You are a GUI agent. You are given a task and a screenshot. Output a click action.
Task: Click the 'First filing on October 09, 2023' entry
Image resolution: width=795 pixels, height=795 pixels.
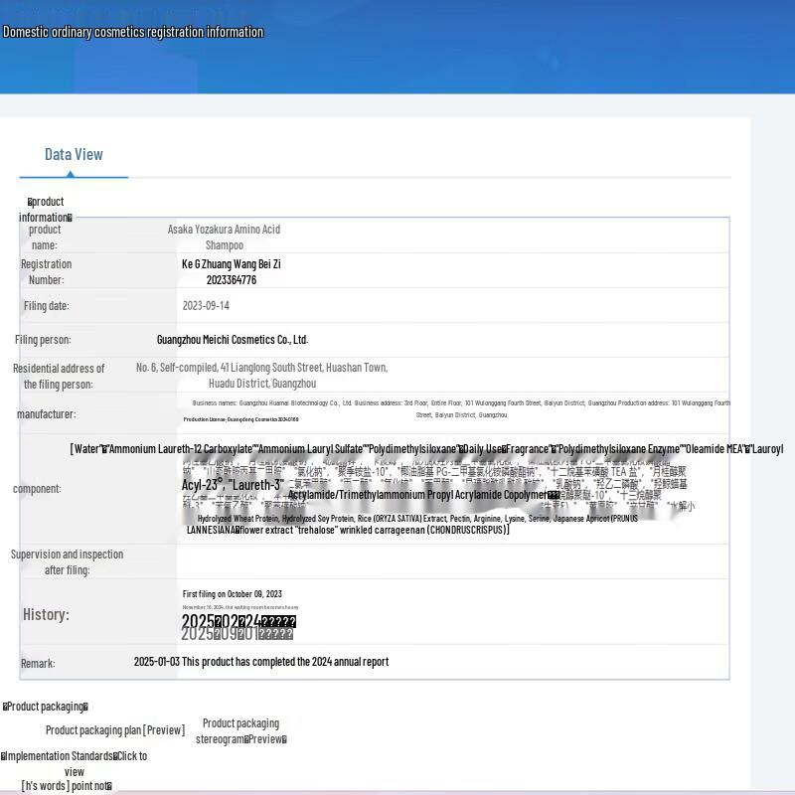pyautogui.click(x=232, y=594)
